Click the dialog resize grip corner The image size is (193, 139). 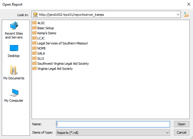coord(192,138)
